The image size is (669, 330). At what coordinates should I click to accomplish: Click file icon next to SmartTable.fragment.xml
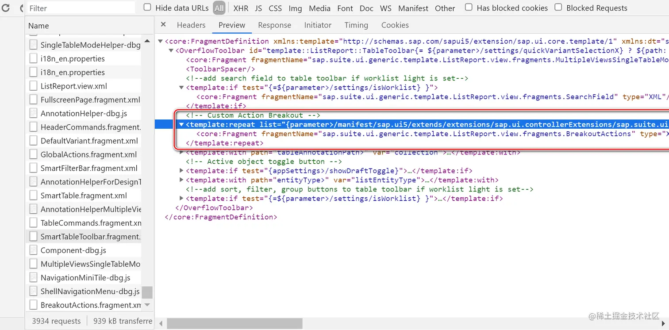[x=33, y=196]
